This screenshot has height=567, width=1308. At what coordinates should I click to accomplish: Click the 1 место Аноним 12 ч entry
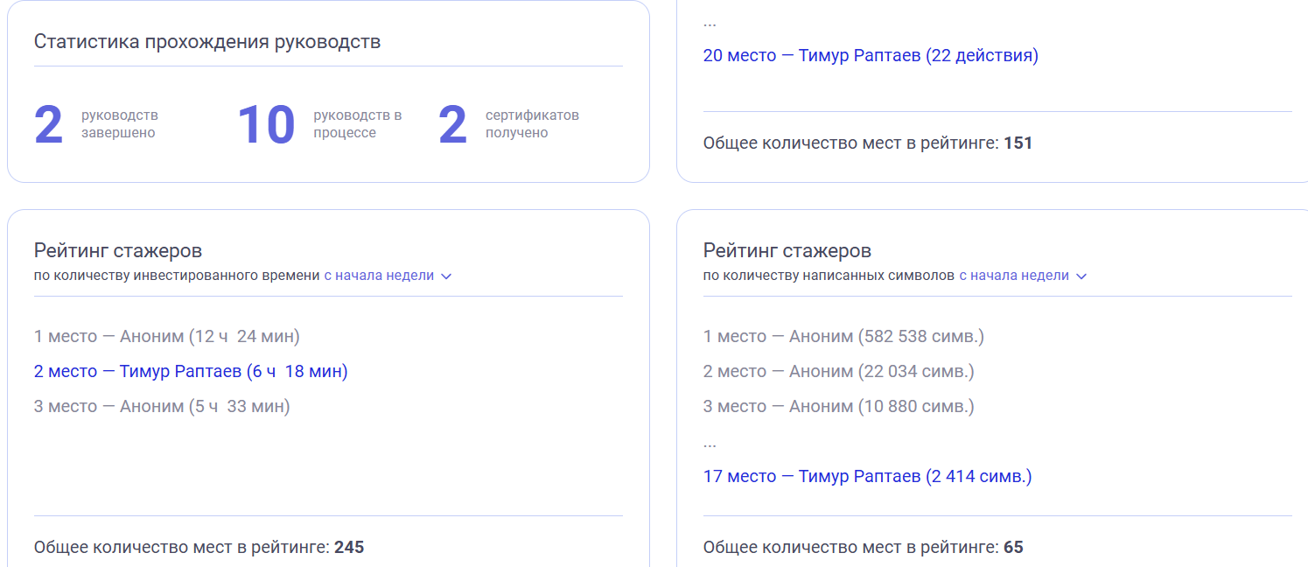(x=166, y=337)
